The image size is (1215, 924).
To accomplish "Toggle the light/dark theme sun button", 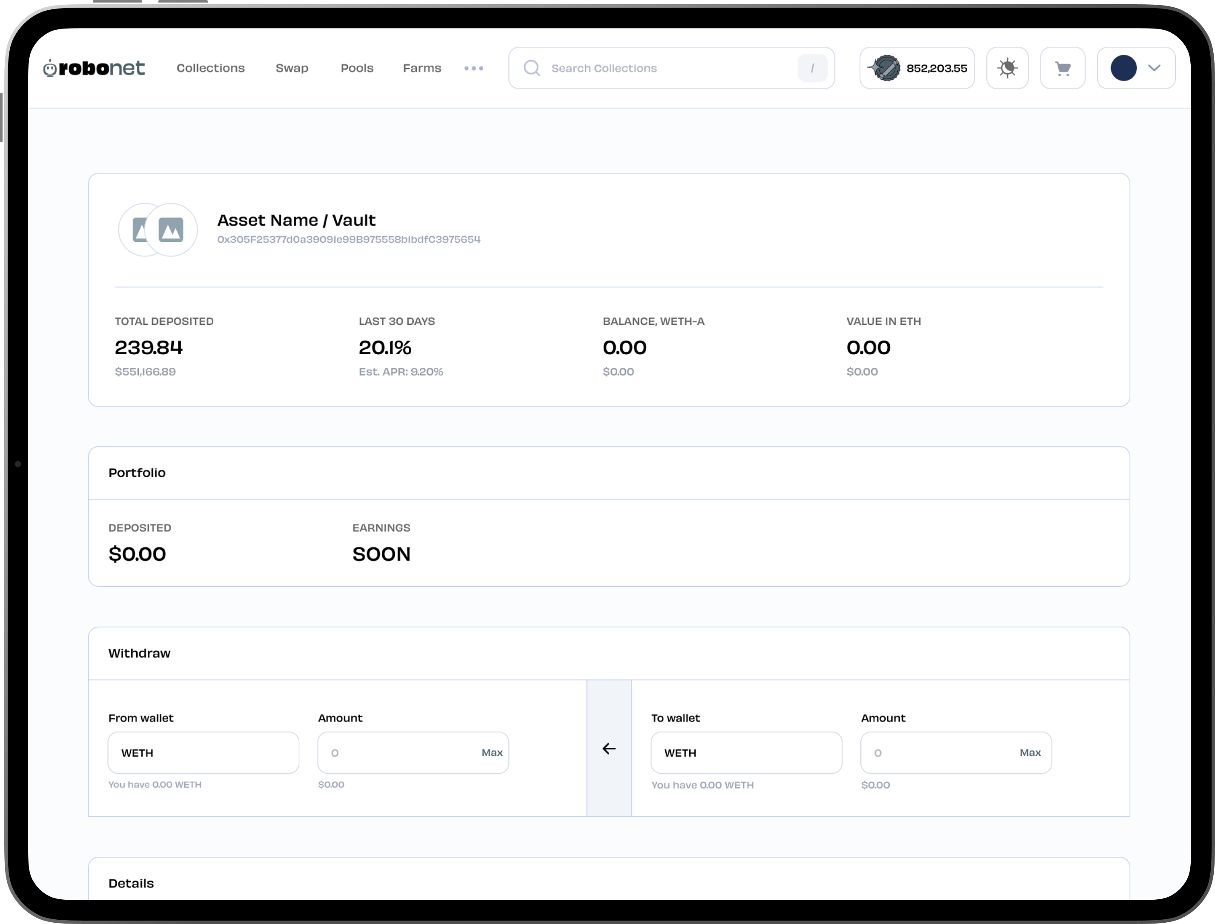I will (1007, 68).
